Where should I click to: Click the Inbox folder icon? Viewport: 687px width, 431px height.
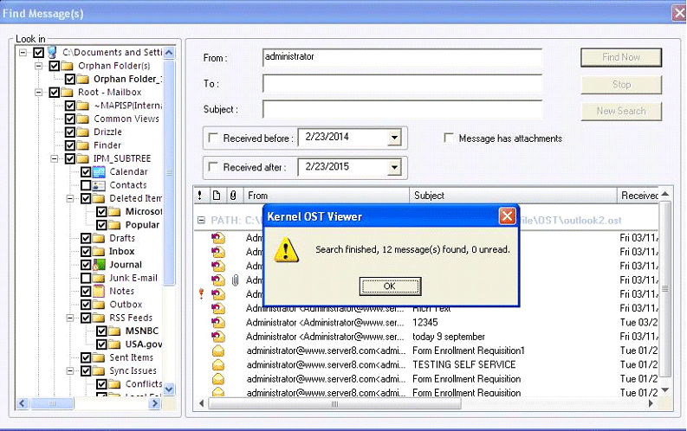(x=99, y=252)
